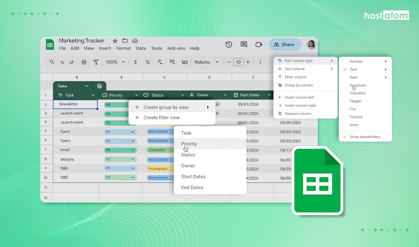Choose Filter column option
Viewport: 419px width, 247px height.
point(305,77)
